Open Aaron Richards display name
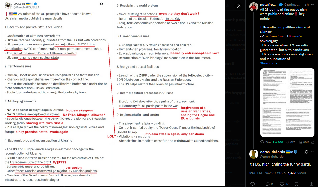 [x=272, y=152]
